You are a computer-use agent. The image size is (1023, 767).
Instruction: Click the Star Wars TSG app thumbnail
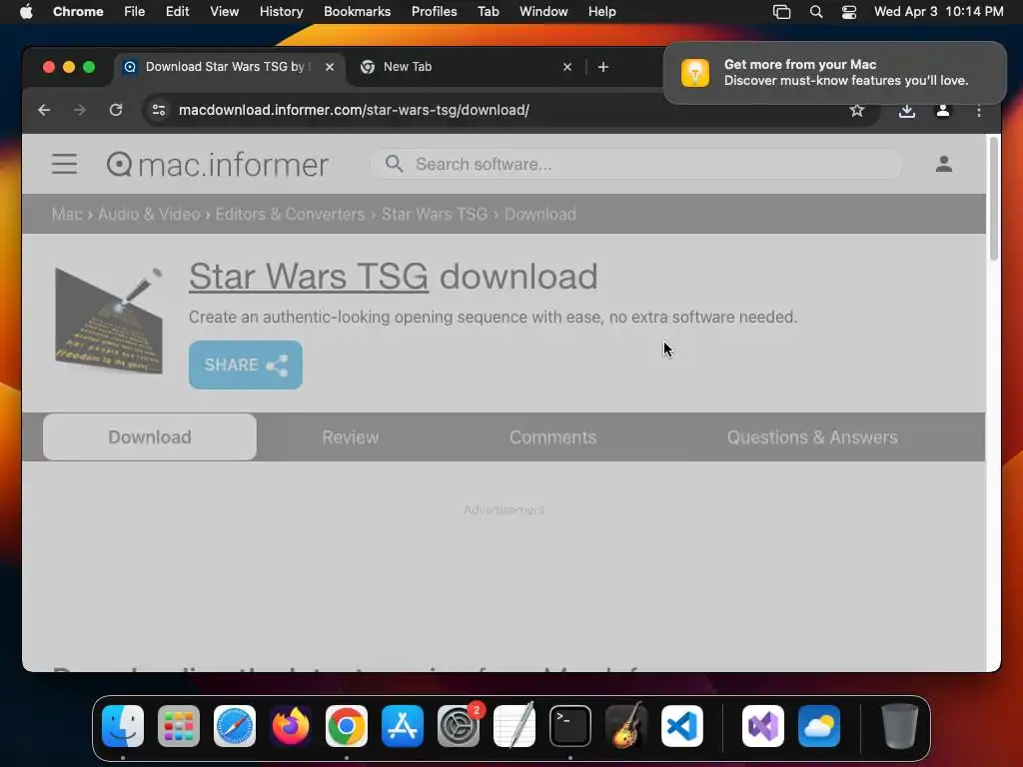[109, 321]
